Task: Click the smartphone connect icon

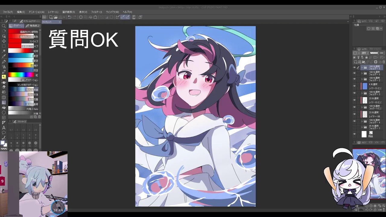Action: click(x=134, y=17)
